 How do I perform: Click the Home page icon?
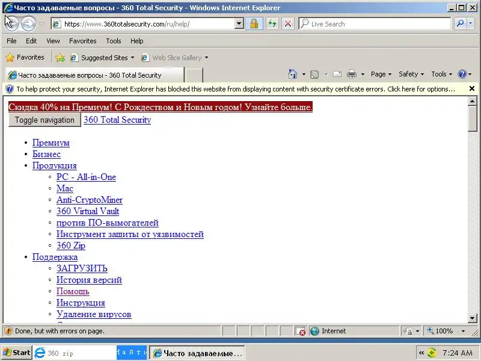point(293,74)
